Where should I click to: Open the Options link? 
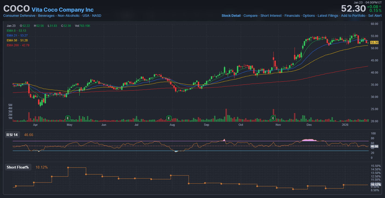coord(309,16)
